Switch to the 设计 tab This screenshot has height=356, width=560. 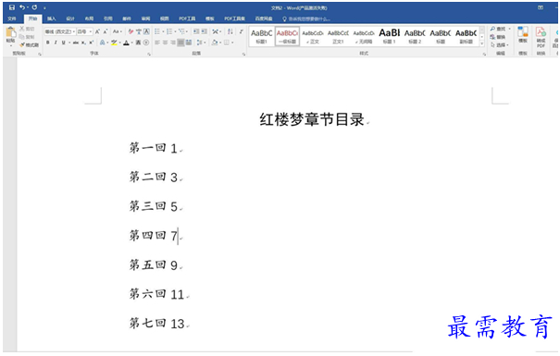70,18
